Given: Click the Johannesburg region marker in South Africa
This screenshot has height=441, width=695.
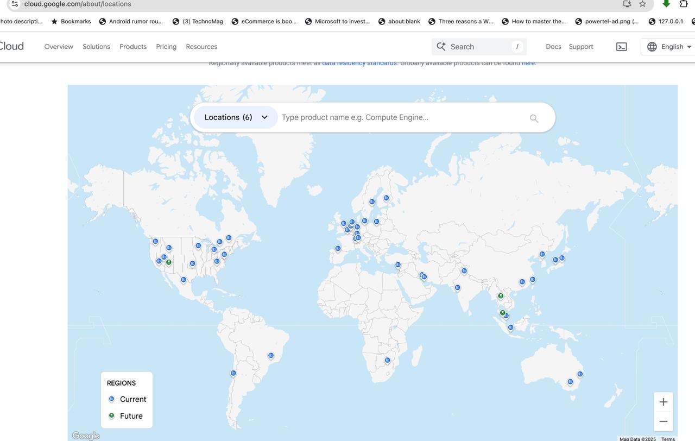Looking at the screenshot, I should tap(387, 360).
